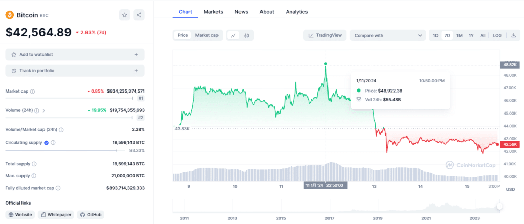Click volume rank #2 badge
524x224 pixels.
(x=141, y=118)
